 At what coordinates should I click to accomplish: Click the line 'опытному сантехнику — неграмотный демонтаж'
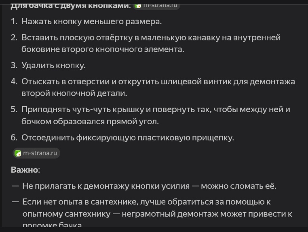157,214
